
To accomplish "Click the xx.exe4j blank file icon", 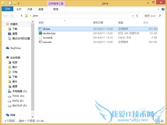I will 40,38.
